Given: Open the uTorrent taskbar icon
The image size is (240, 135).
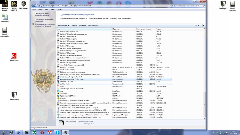Looking at the screenshot, I should pos(34,133).
